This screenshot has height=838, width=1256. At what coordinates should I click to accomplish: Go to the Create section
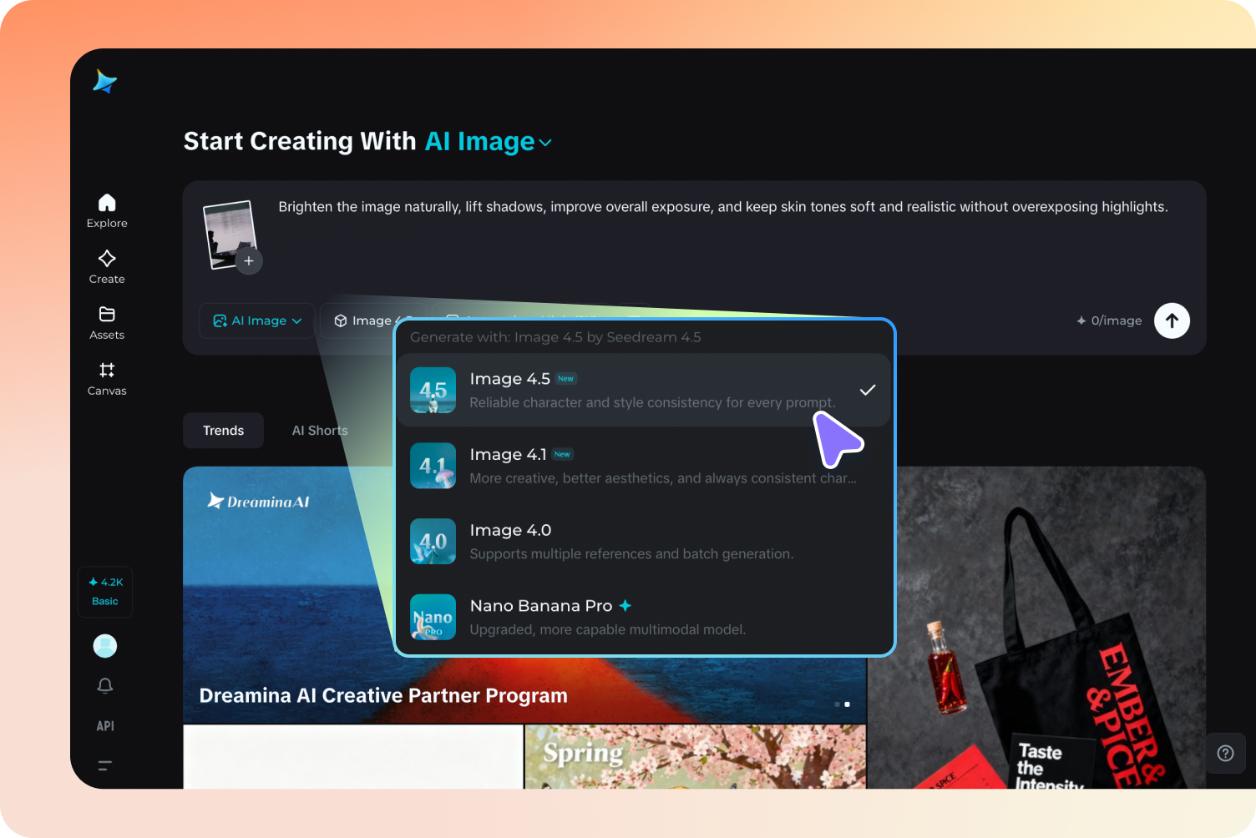[107, 267]
